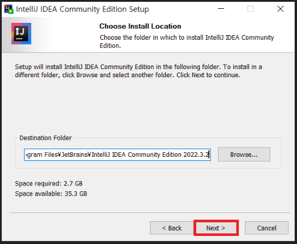297x244 pixels.
Task: Click the 'Space available: 35.3 GB' text
Action: tap(51, 194)
